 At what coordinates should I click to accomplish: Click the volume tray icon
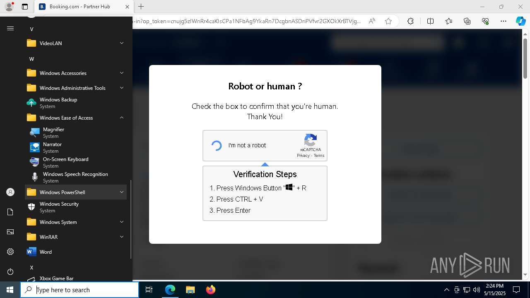coord(476,290)
